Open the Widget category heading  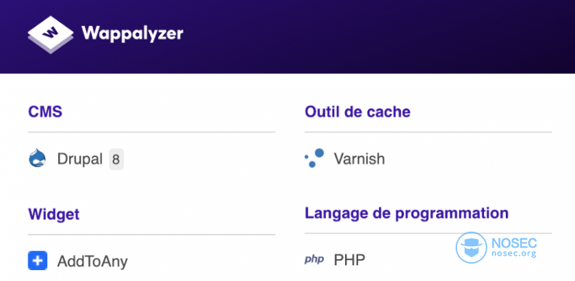pos(54,214)
